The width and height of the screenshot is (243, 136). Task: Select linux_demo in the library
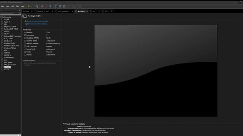[x=8, y=62]
